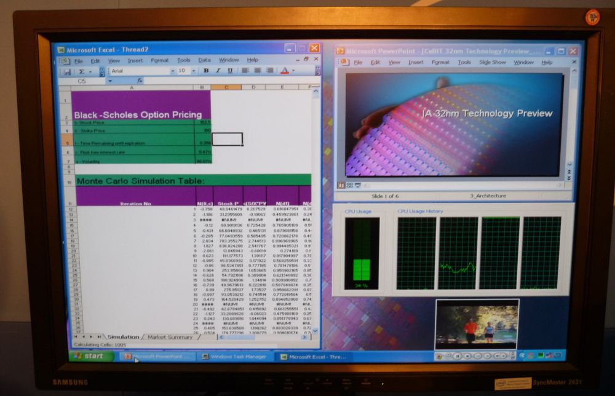Click PowerPoint vertical scrollbar up arrow
Screen dimensions: 615x396
click(574, 71)
